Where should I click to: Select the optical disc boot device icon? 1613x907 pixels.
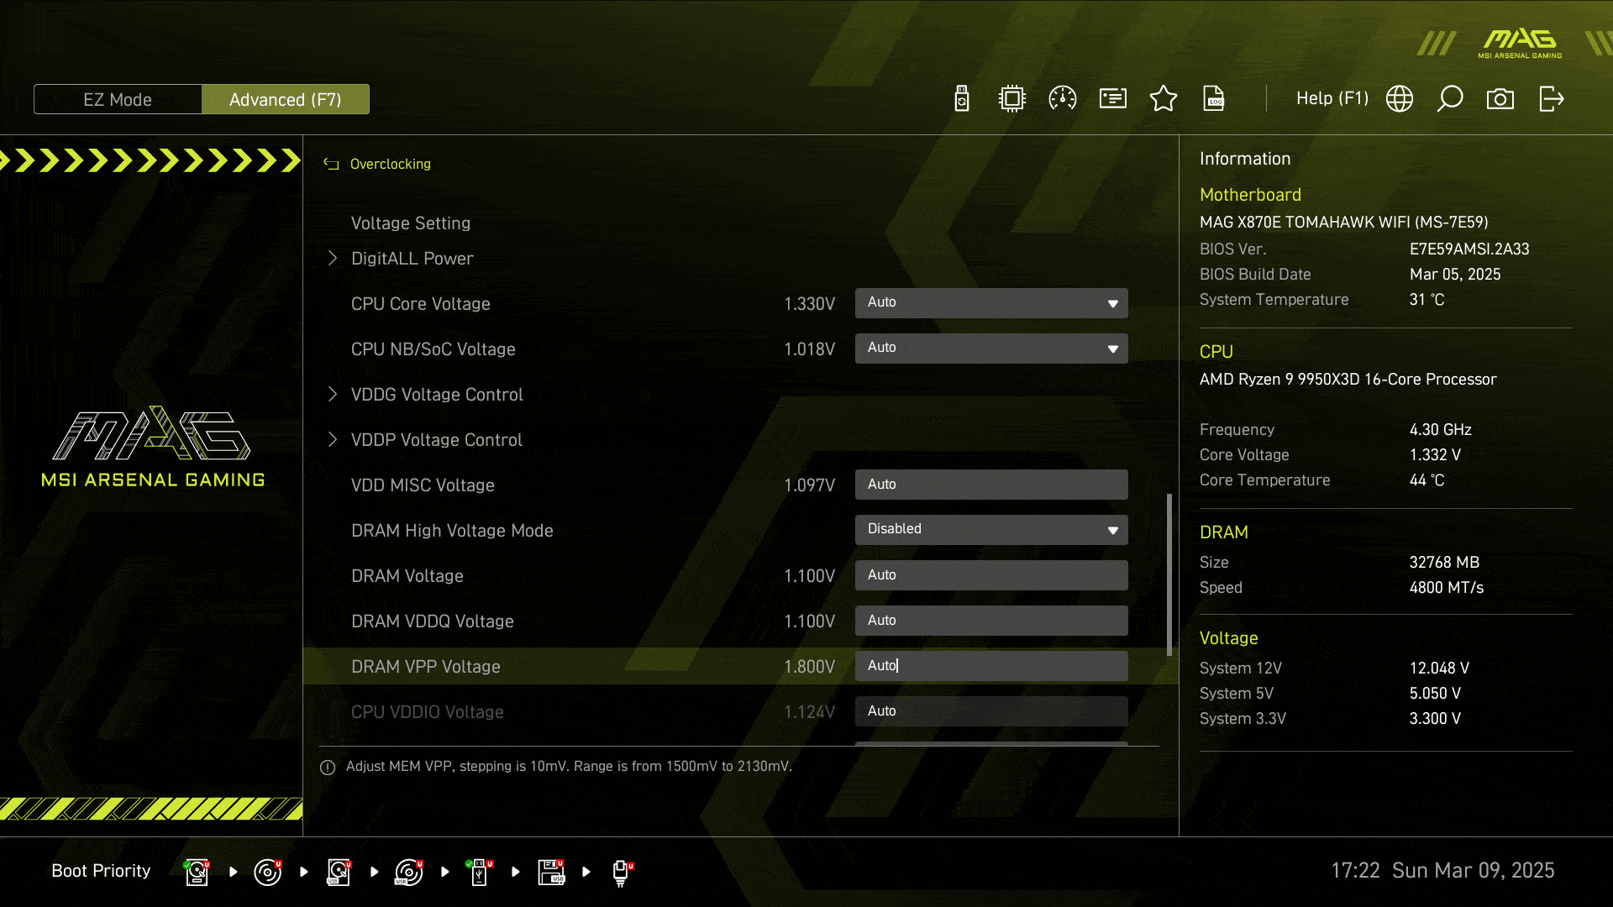267,872
